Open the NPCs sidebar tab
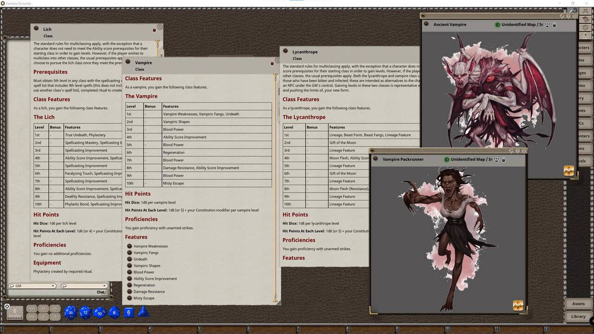This screenshot has width=594, height=334. point(586,123)
